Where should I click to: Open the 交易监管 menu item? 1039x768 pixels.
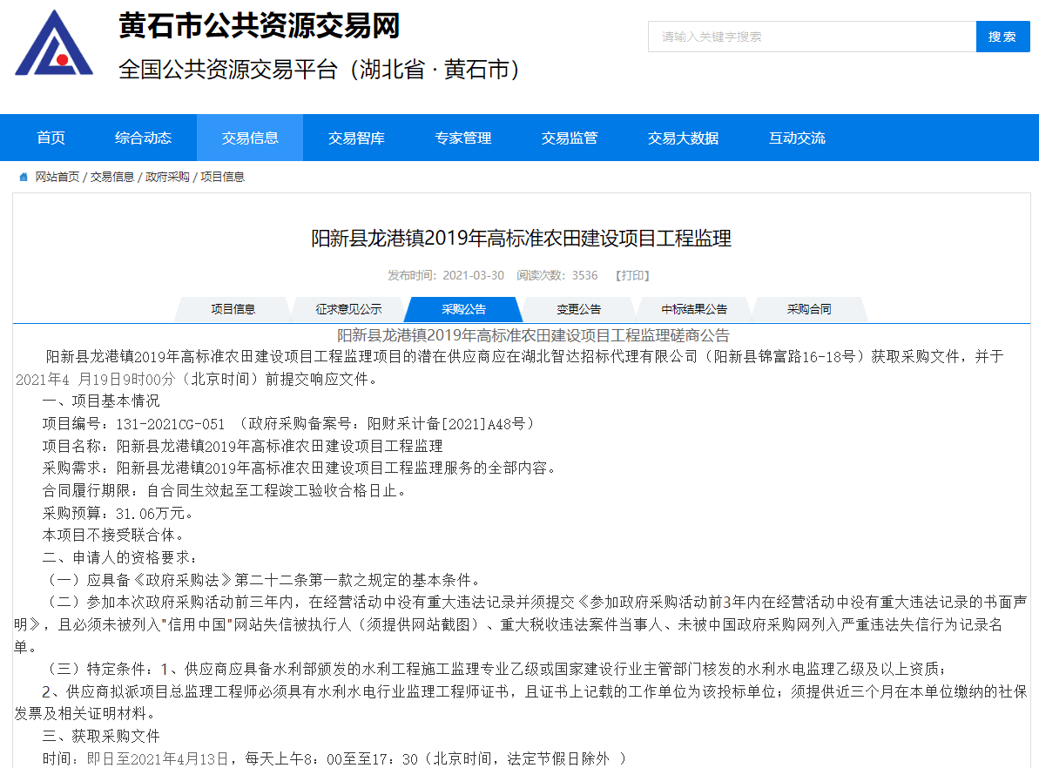[x=570, y=138]
